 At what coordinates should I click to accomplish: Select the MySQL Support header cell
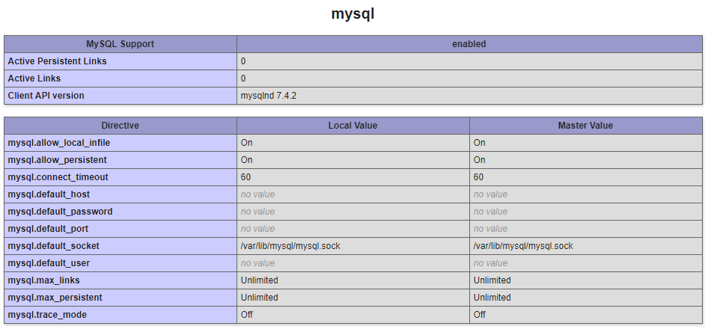pos(120,44)
